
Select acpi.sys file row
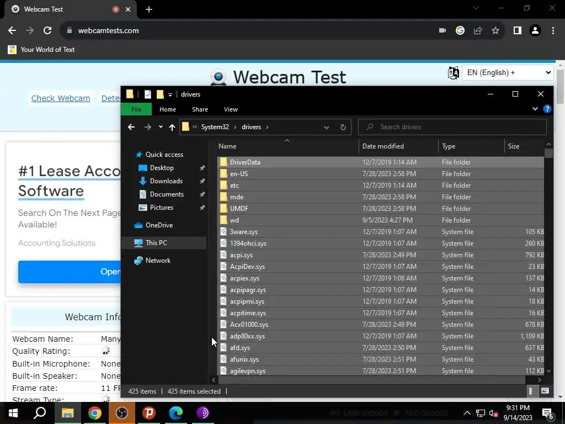tap(381, 255)
